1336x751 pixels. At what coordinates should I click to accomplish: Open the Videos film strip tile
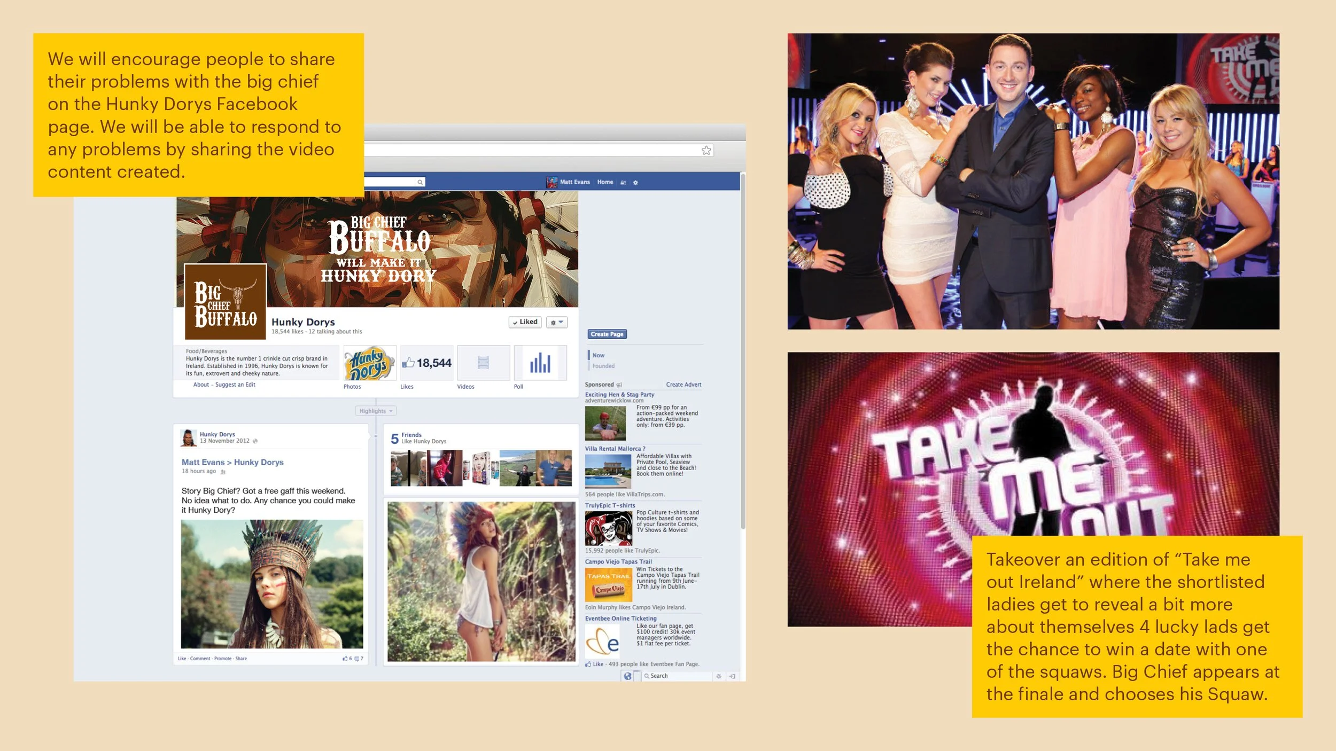[x=483, y=363]
